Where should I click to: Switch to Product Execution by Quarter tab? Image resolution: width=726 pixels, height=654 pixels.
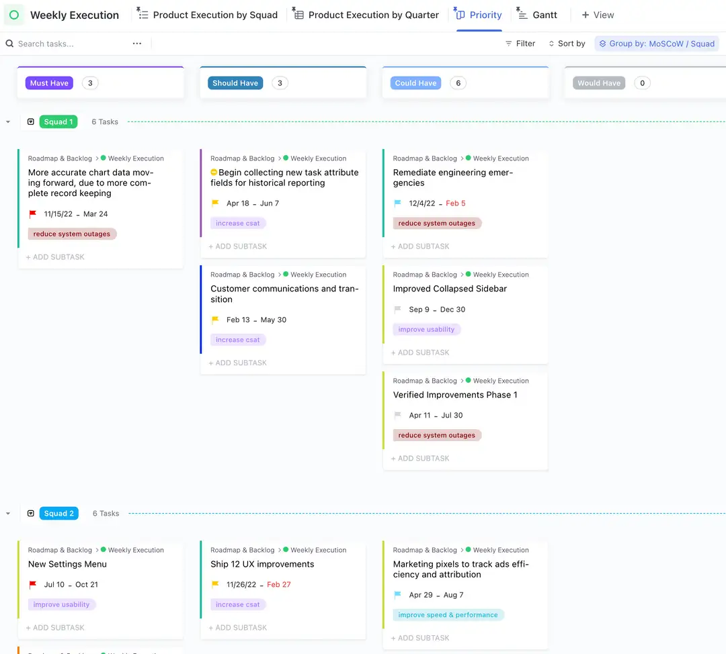click(366, 15)
